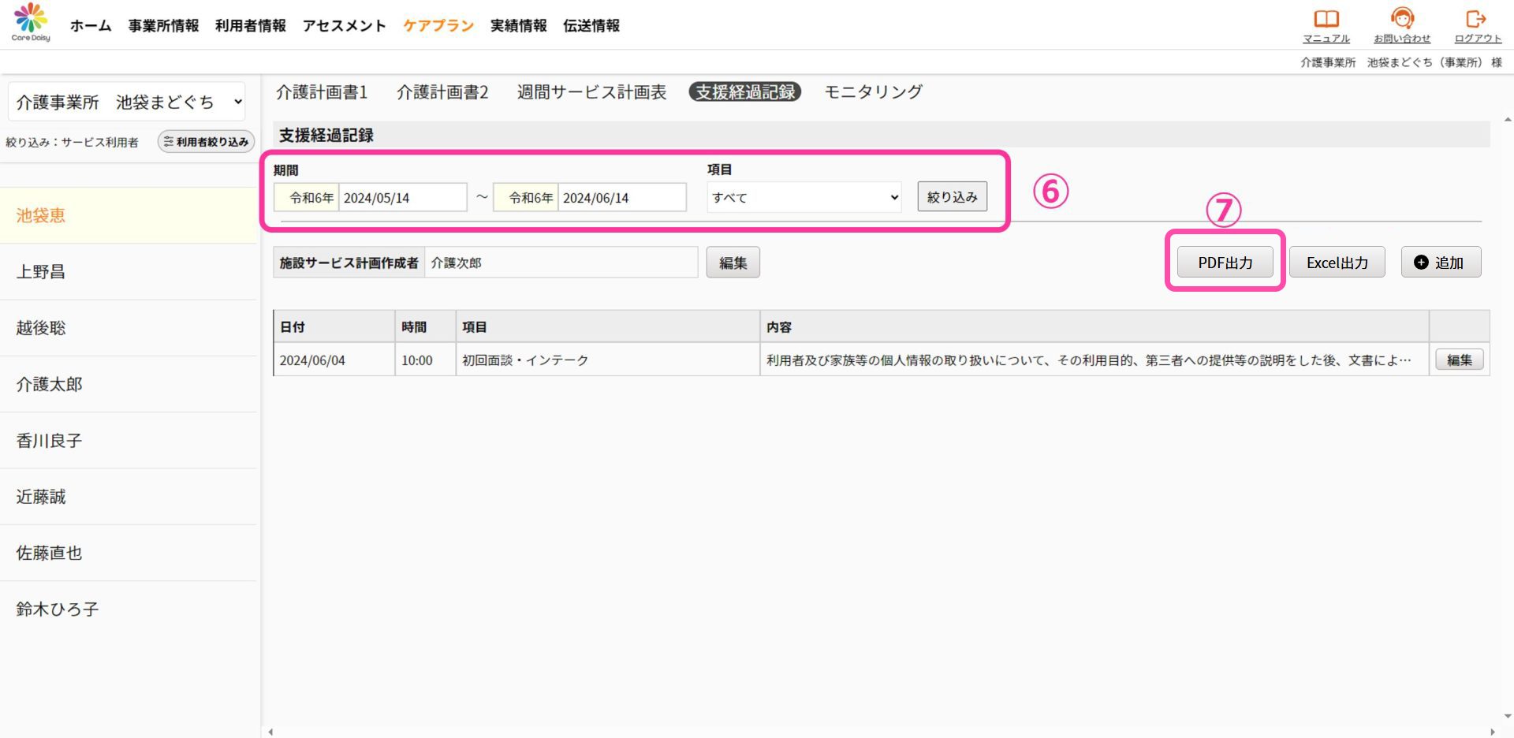The width and height of the screenshot is (1514, 738).
Task: Switch to the モニタリング tab
Action: point(873,92)
